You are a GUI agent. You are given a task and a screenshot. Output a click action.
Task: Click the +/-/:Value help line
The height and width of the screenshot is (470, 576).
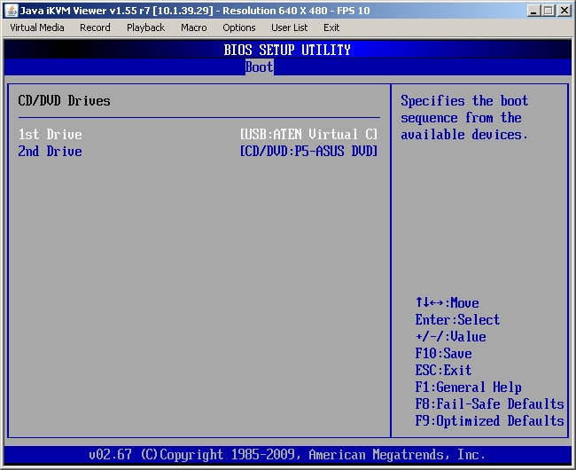451,336
